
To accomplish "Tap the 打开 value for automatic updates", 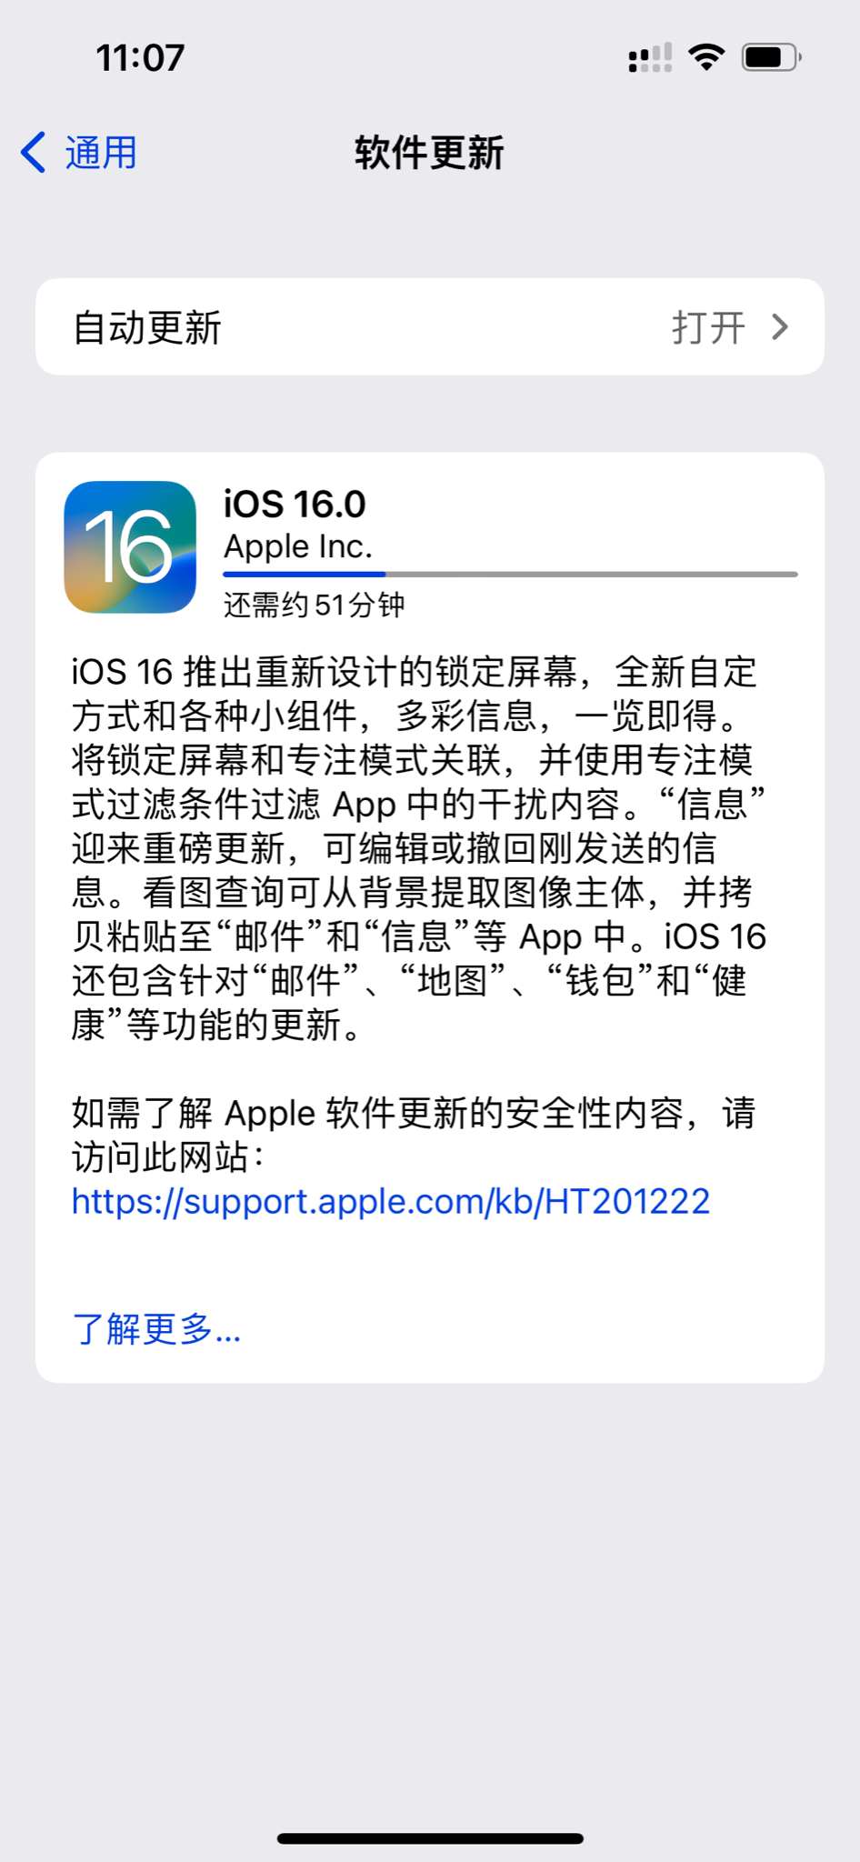I will [x=709, y=327].
